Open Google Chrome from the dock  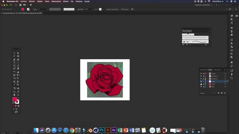tap(72, 130)
